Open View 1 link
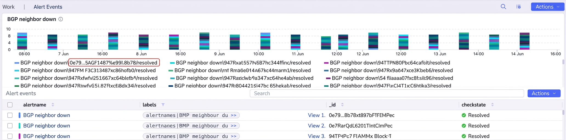The height and width of the screenshot is (140, 566). pyautogui.click(x=316, y=115)
